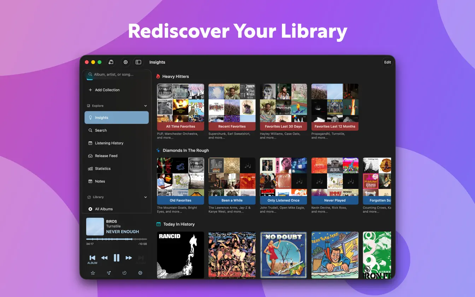Image resolution: width=475 pixels, height=297 pixels.
Task: Seek on the playback progress bar
Action: pos(117,239)
